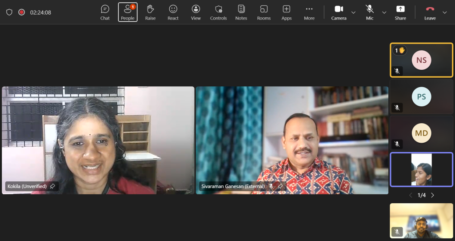The height and width of the screenshot is (241, 455).
Task: Open the Apps menu
Action: pyautogui.click(x=287, y=12)
